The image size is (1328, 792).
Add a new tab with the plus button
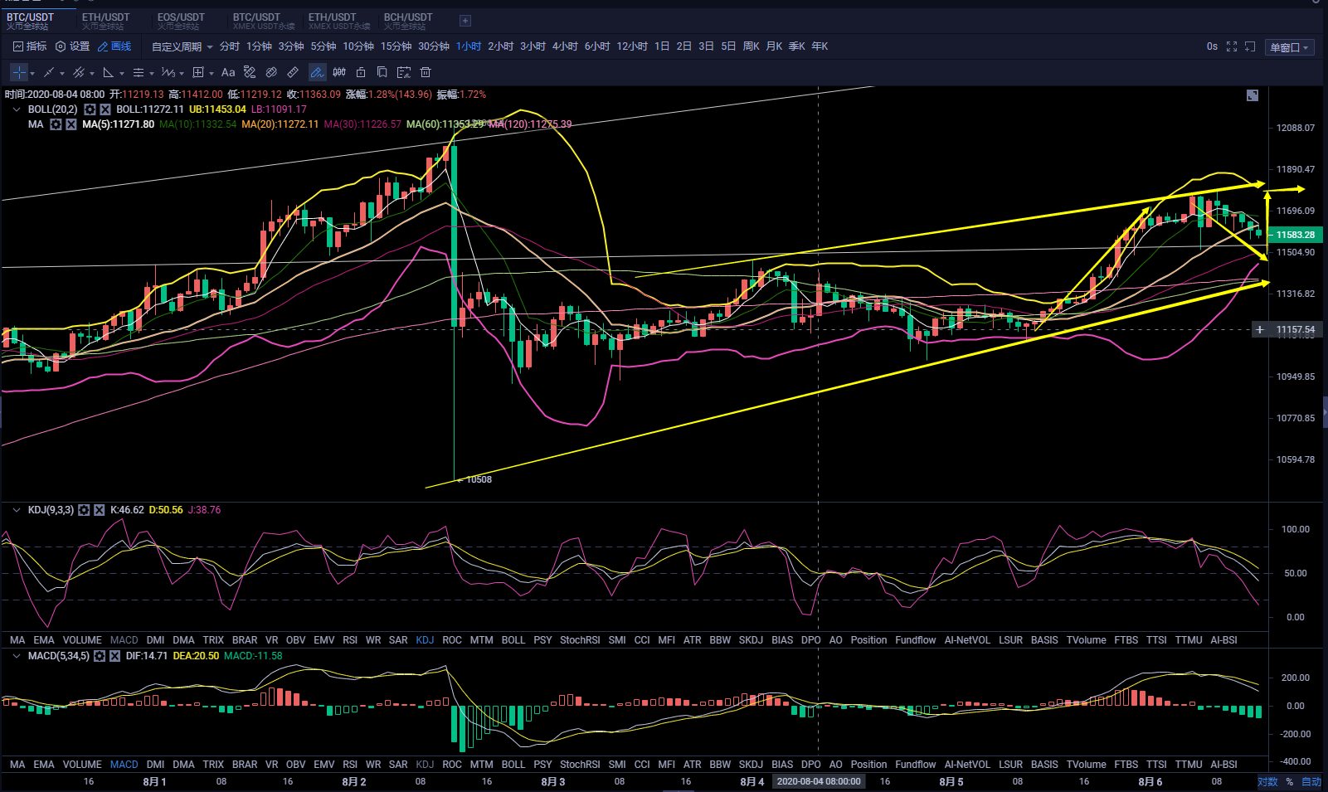point(465,21)
